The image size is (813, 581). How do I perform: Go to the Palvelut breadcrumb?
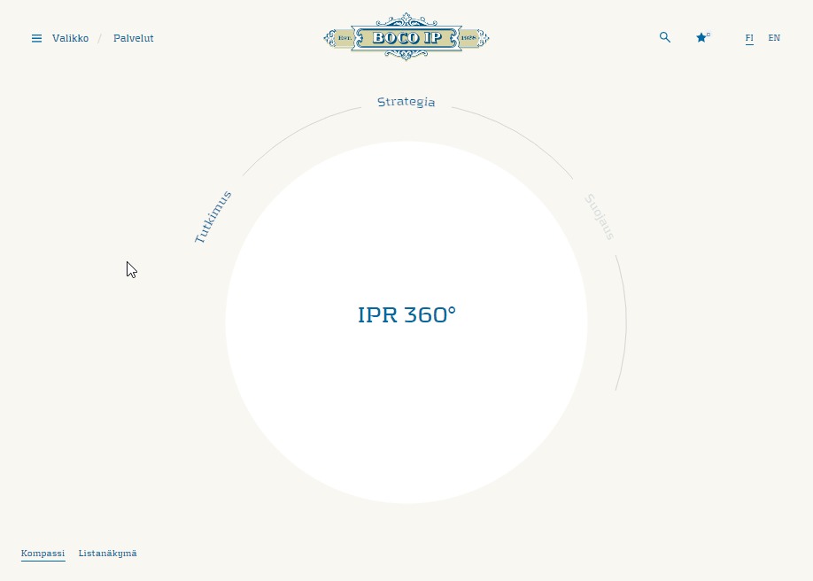[x=134, y=38]
